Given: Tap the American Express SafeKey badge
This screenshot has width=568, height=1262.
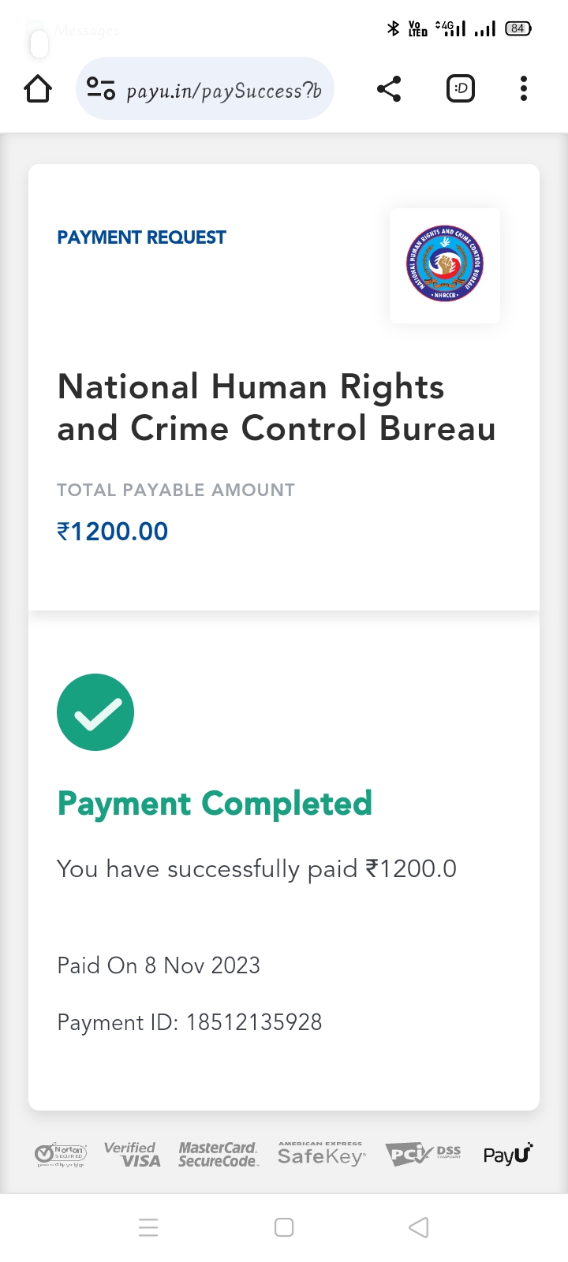Looking at the screenshot, I should (x=321, y=1155).
